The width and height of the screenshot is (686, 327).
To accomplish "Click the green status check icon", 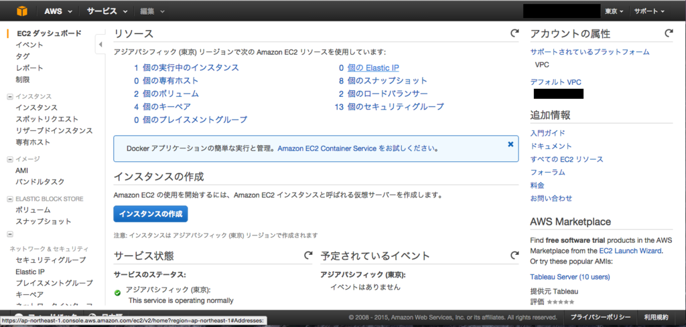I will (x=117, y=292).
